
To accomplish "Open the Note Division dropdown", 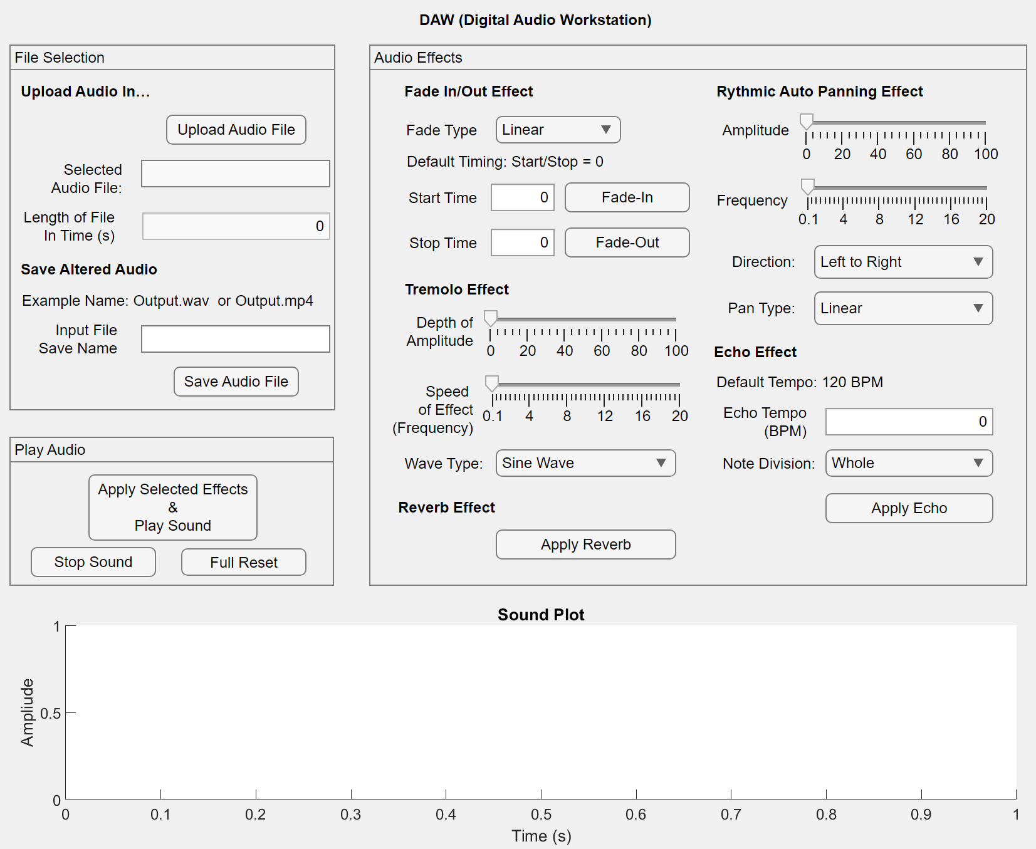I will pos(908,463).
